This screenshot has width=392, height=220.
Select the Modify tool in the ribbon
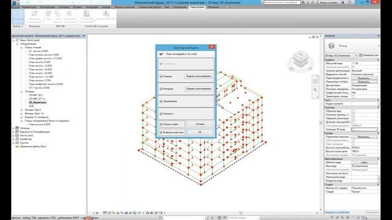tap(18, 16)
